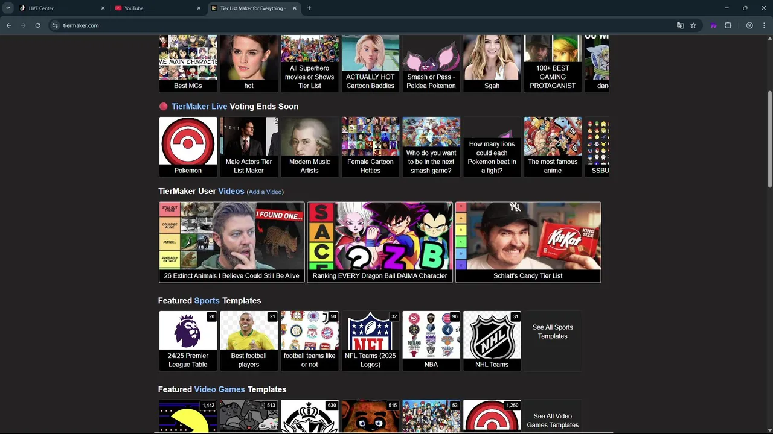This screenshot has height=434, width=773.
Task: Open 100+ BEST GAMING PROTAGANIST template
Action: [553, 63]
